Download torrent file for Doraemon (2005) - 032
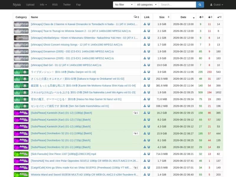Screen dimensions: 236x177 tap(145, 51)
